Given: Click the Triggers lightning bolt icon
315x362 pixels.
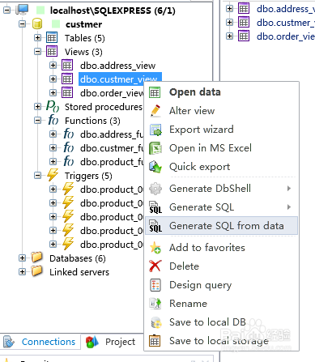Looking at the screenshot, I should (53, 175).
